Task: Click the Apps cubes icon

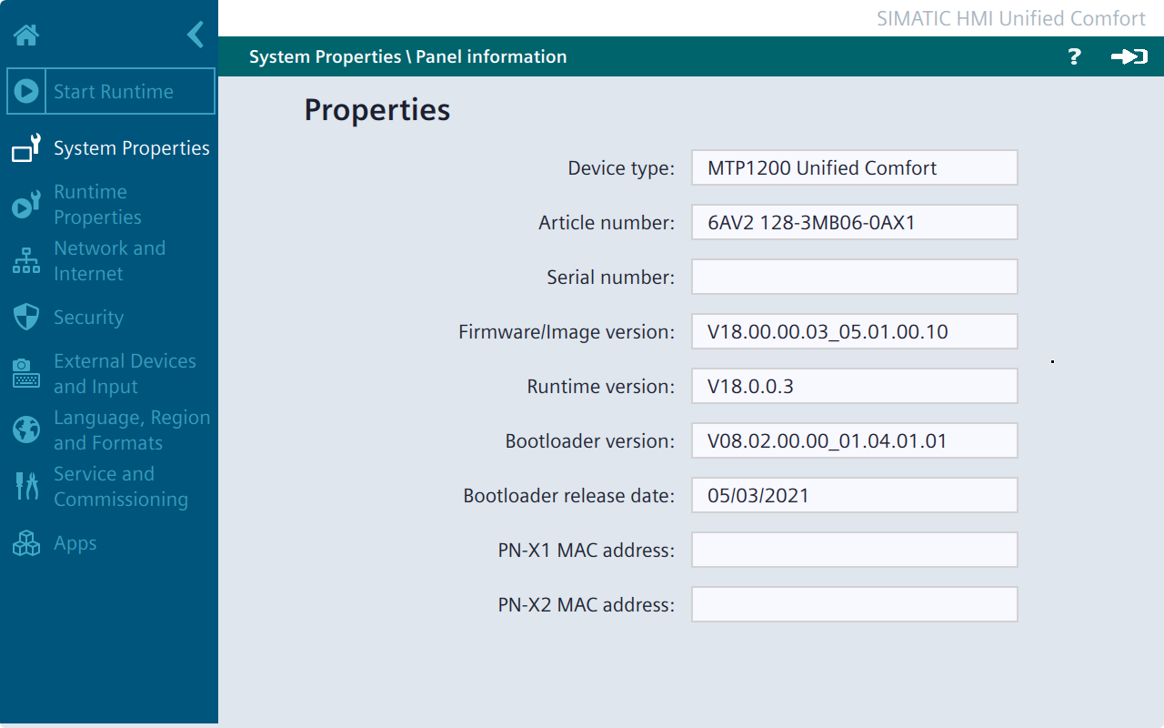Action: click(26, 543)
